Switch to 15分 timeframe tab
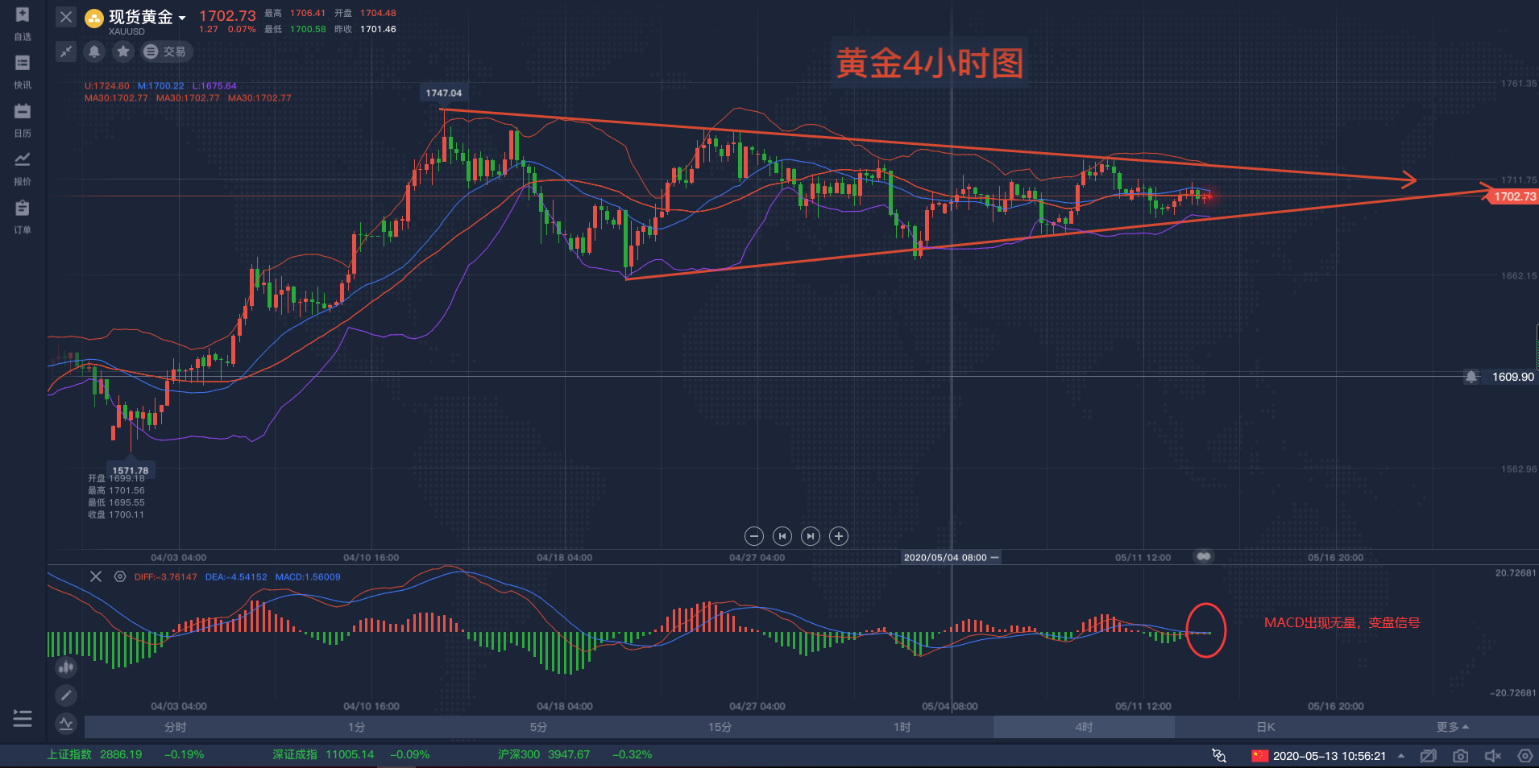Screen dimensions: 1539x768 pyautogui.click(x=720, y=727)
